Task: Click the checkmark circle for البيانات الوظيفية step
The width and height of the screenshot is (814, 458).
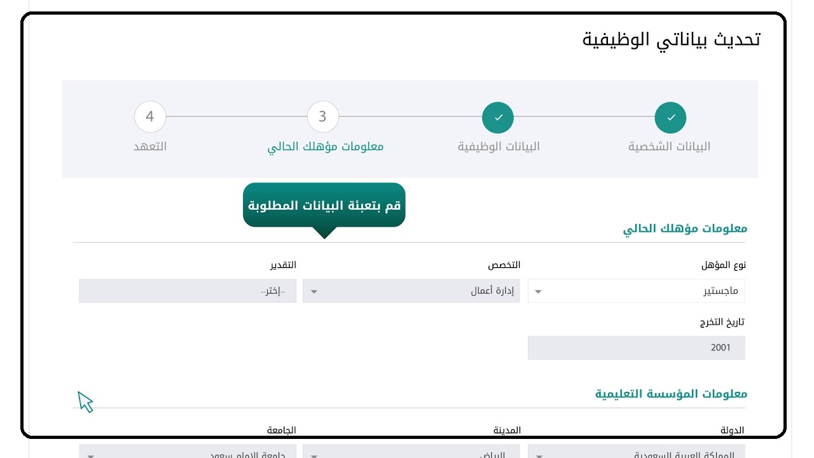Action: 498,117
